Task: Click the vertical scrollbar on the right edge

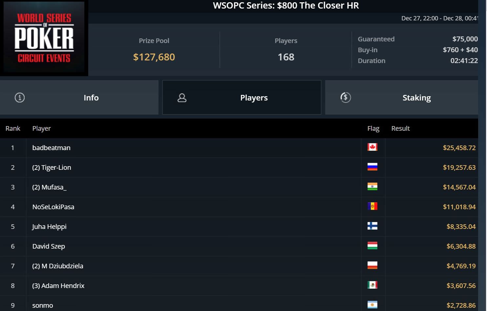Action: click(482, 155)
